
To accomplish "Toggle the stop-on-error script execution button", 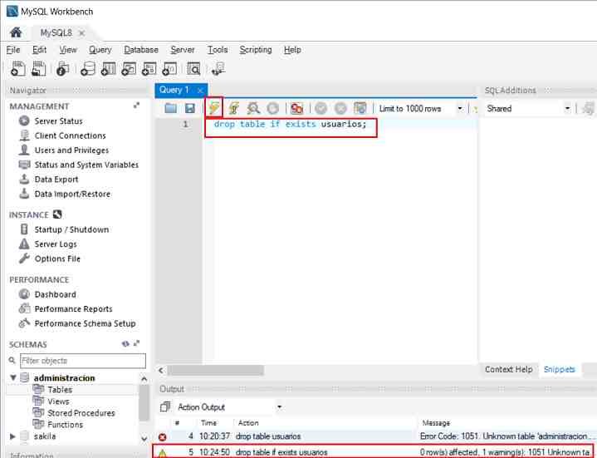I will point(296,108).
